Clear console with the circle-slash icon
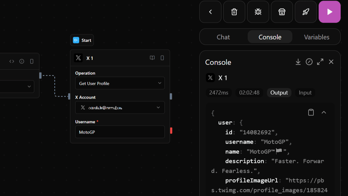The image size is (348, 196). (x=309, y=62)
